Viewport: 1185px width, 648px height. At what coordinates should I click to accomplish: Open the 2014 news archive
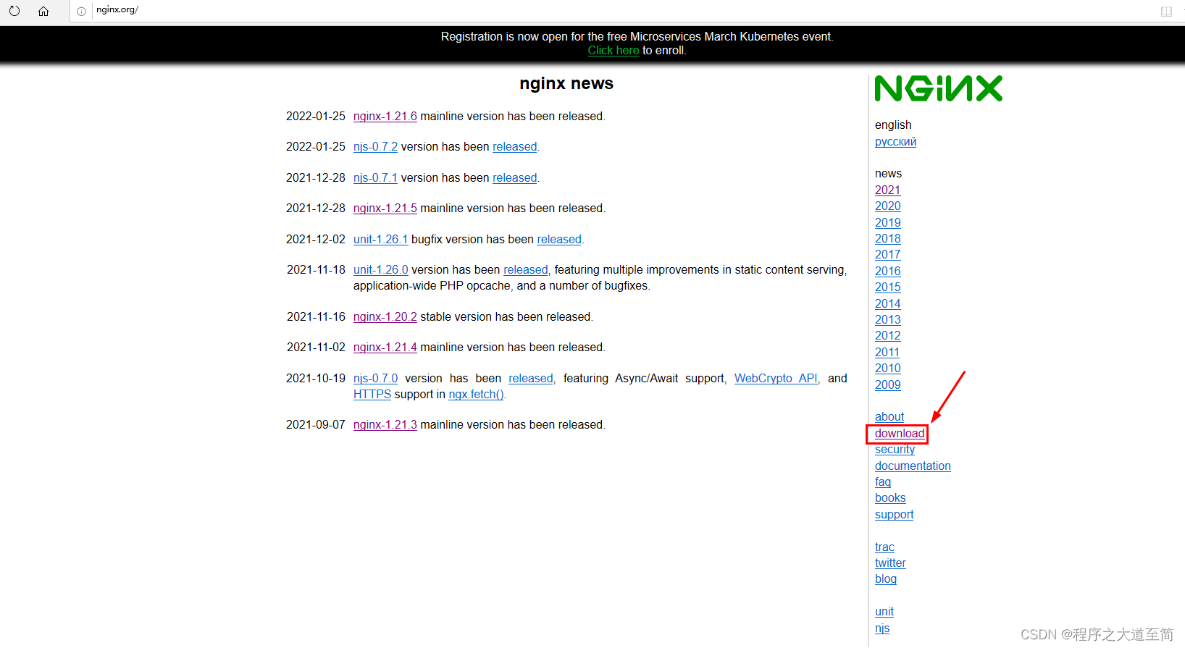click(888, 304)
